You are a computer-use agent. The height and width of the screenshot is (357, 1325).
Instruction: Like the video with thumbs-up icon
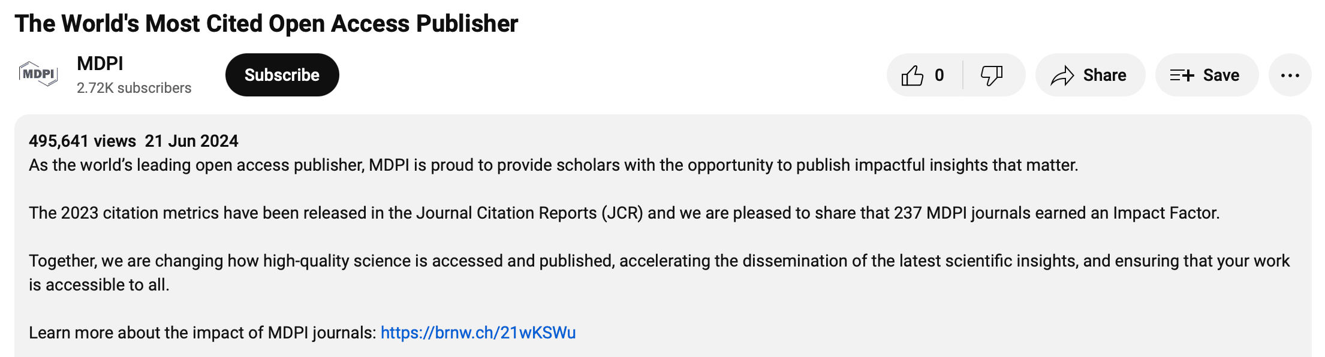pos(912,75)
